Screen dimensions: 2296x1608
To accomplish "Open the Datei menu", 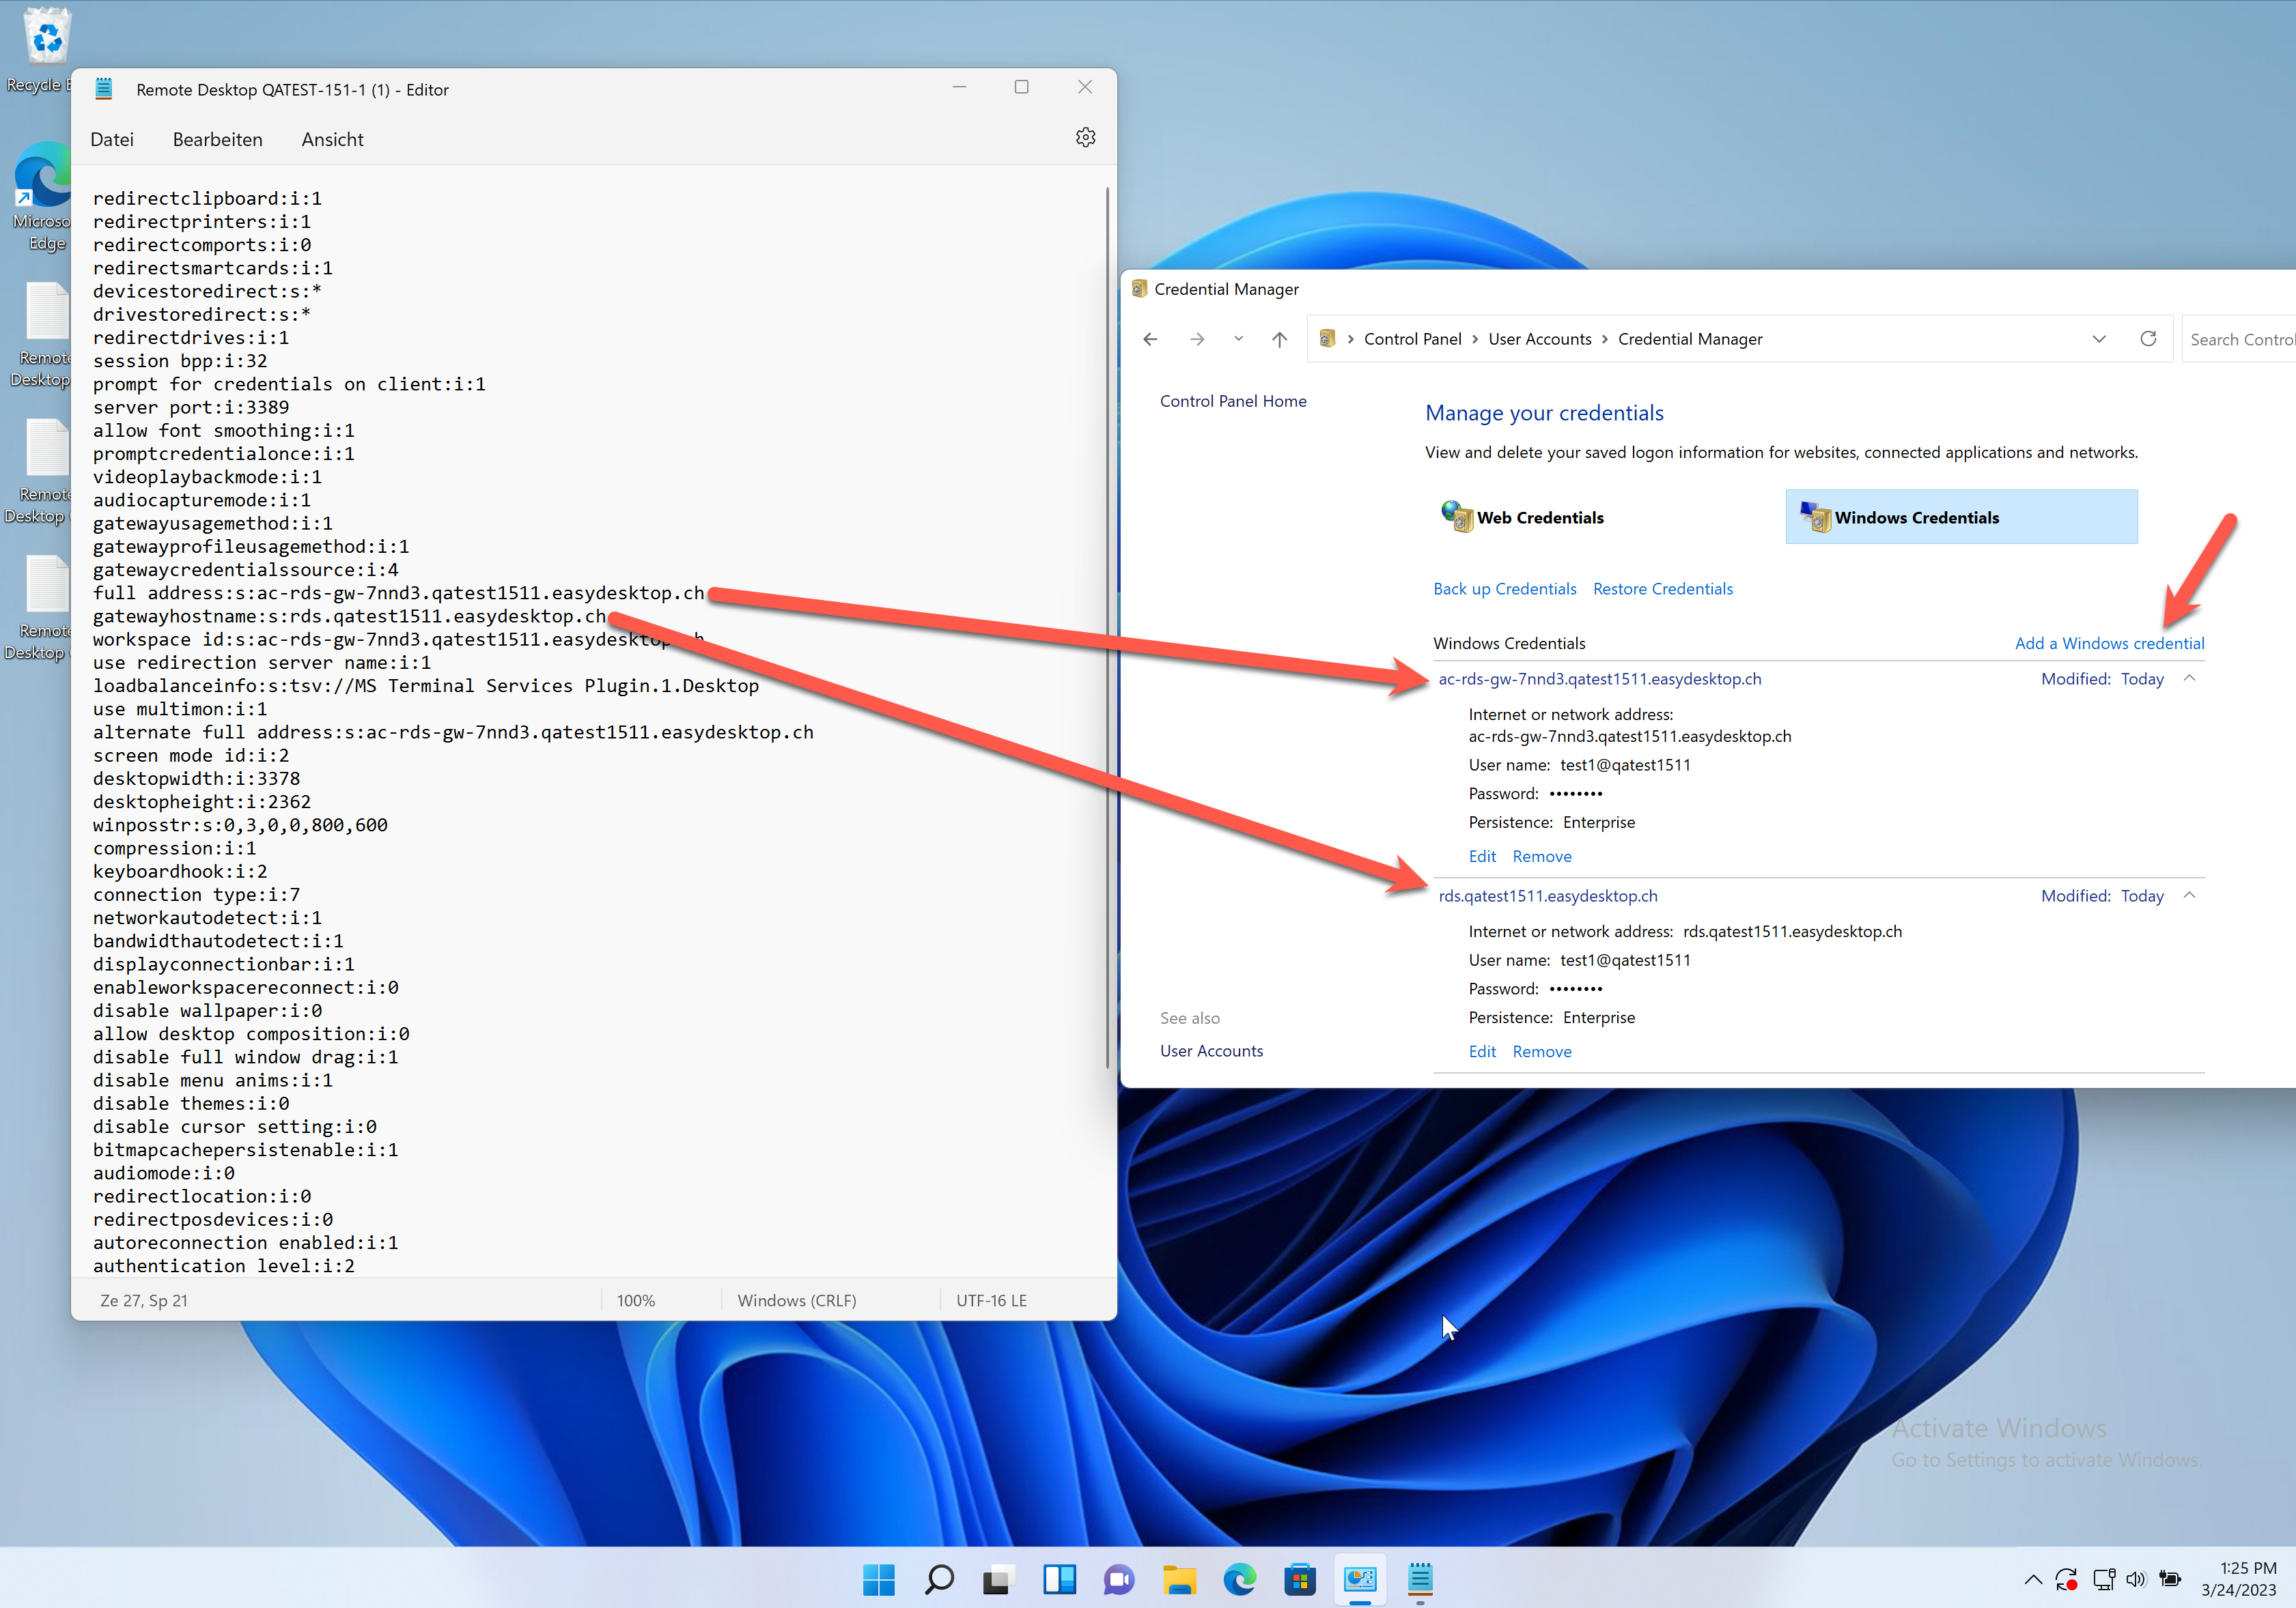I will point(112,140).
